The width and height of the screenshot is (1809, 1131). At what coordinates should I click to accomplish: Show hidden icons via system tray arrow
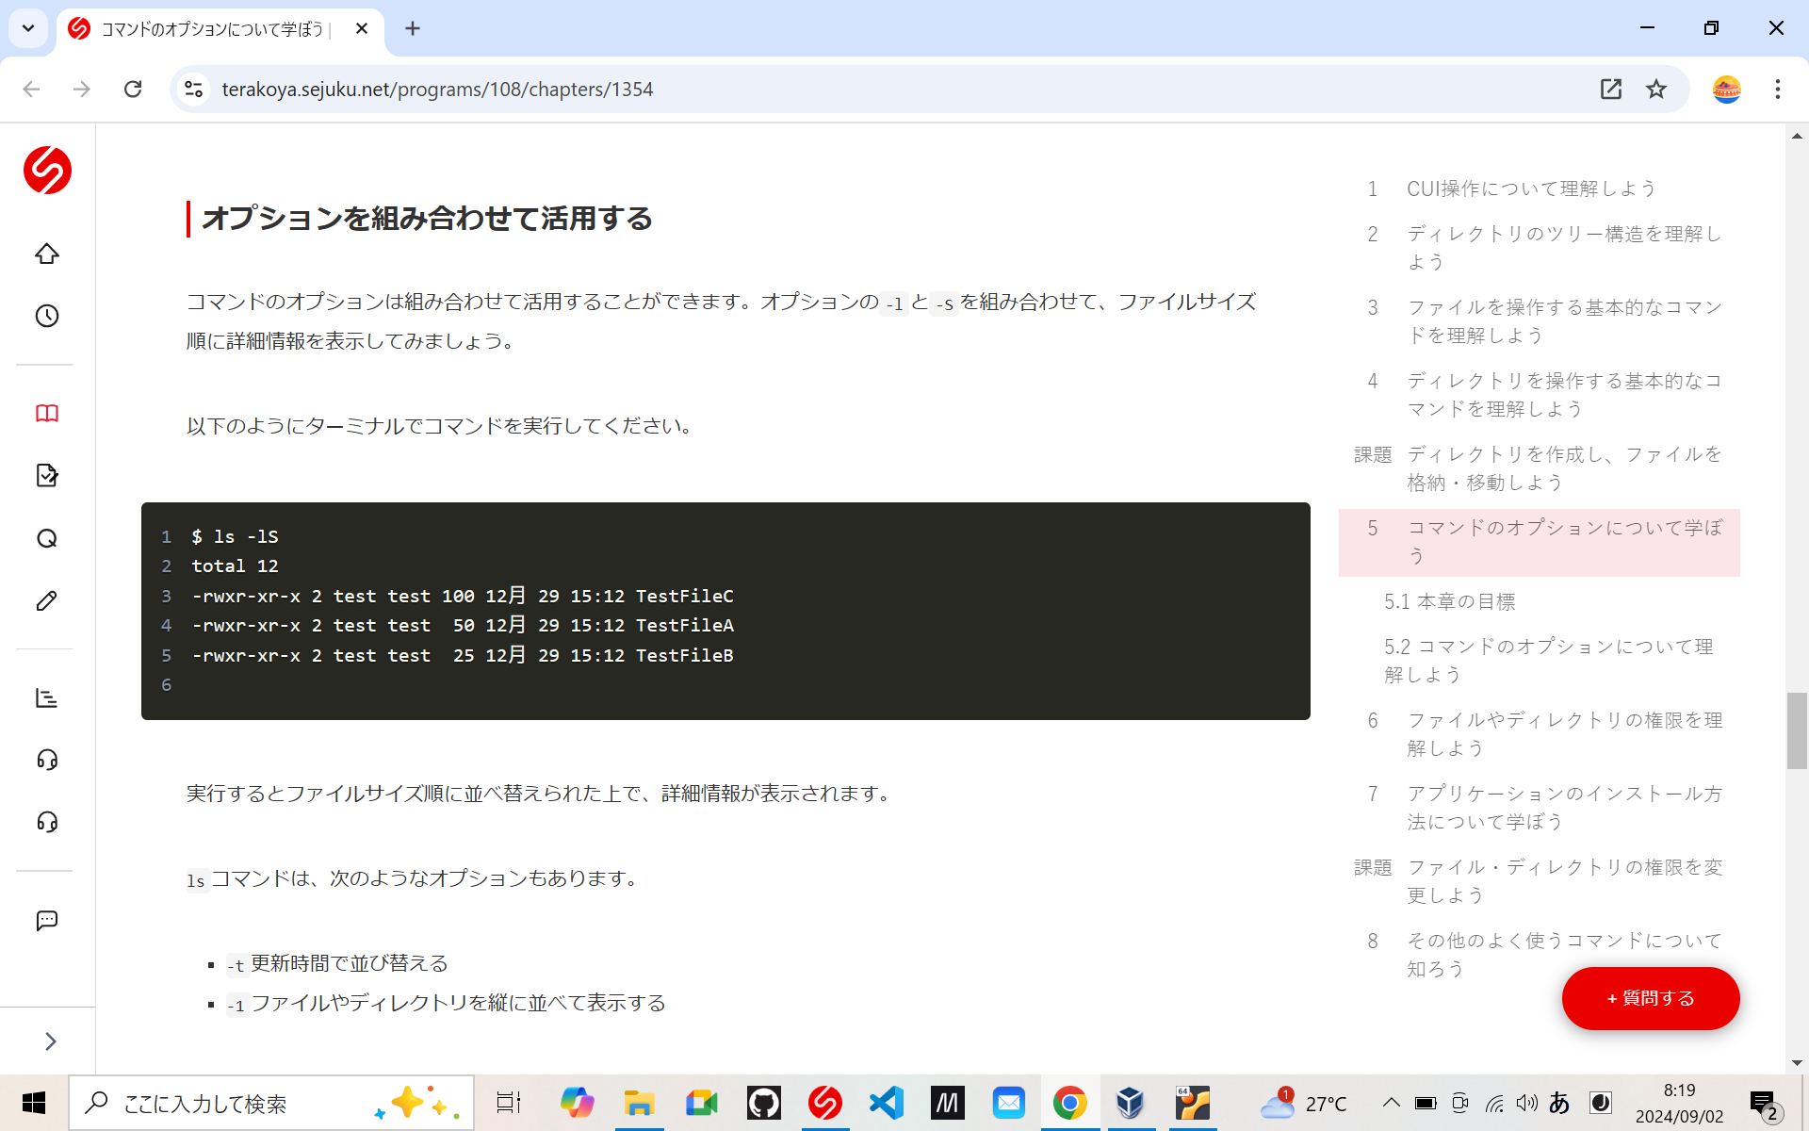[x=1391, y=1103]
